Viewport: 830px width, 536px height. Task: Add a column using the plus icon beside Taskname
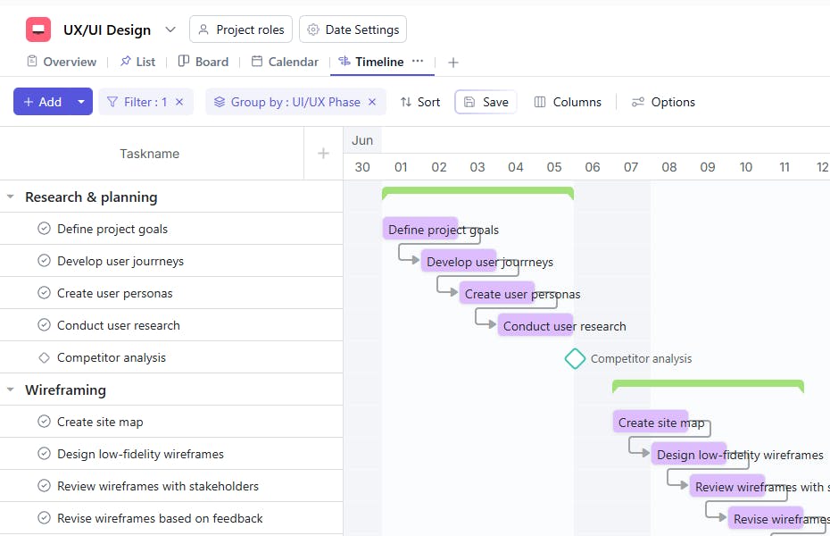click(x=323, y=154)
